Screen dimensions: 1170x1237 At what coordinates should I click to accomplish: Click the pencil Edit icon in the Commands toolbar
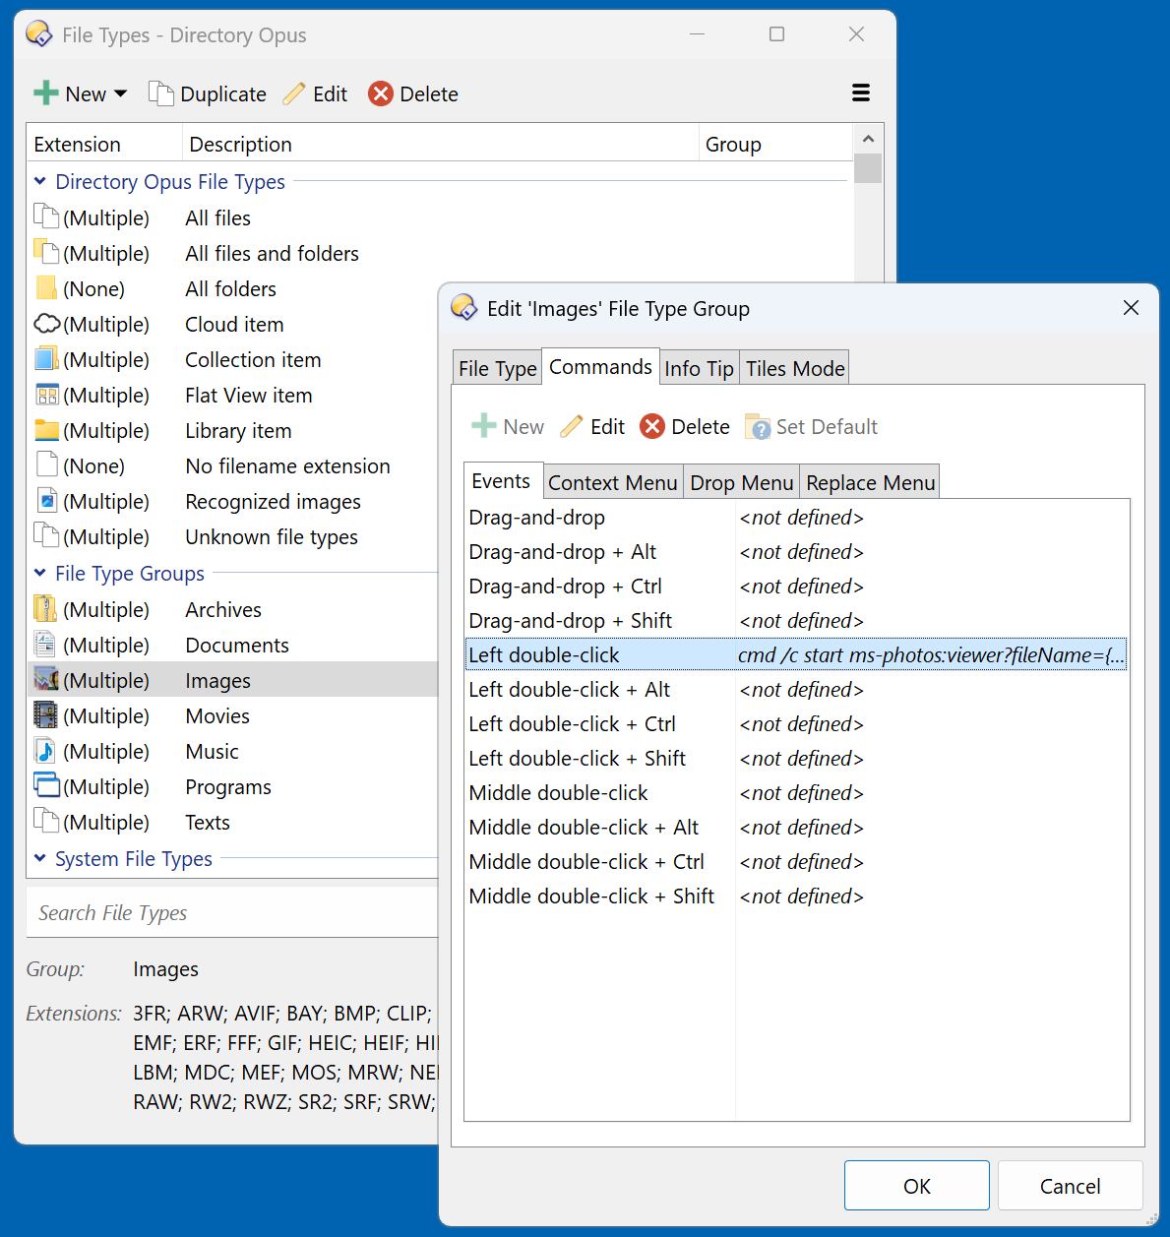pyautogui.click(x=572, y=426)
